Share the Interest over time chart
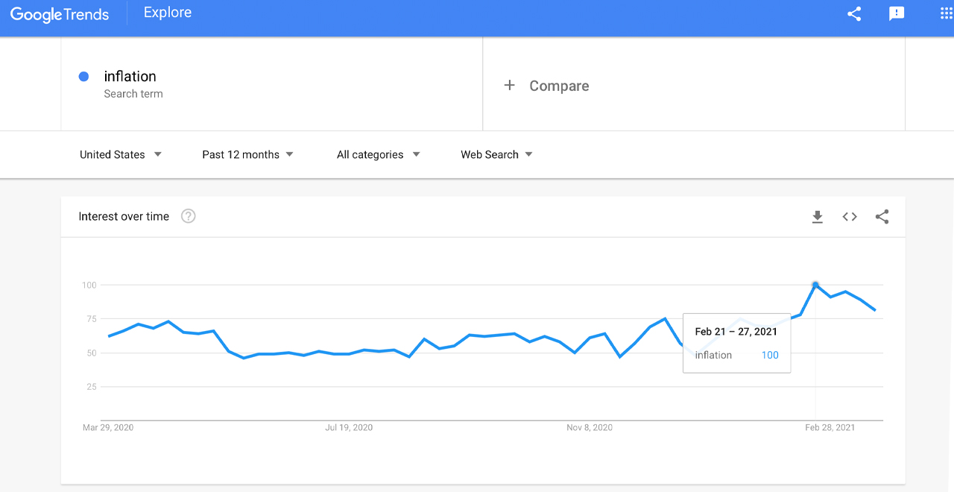Viewport: 954px width, 492px height. click(882, 217)
